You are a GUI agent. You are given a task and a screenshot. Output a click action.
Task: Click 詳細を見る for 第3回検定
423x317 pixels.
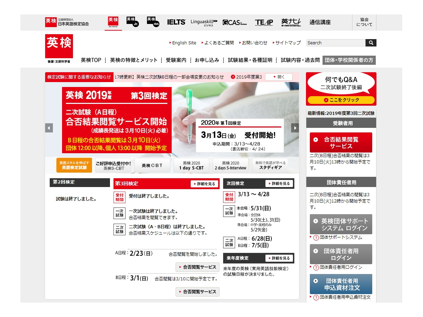(205, 184)
